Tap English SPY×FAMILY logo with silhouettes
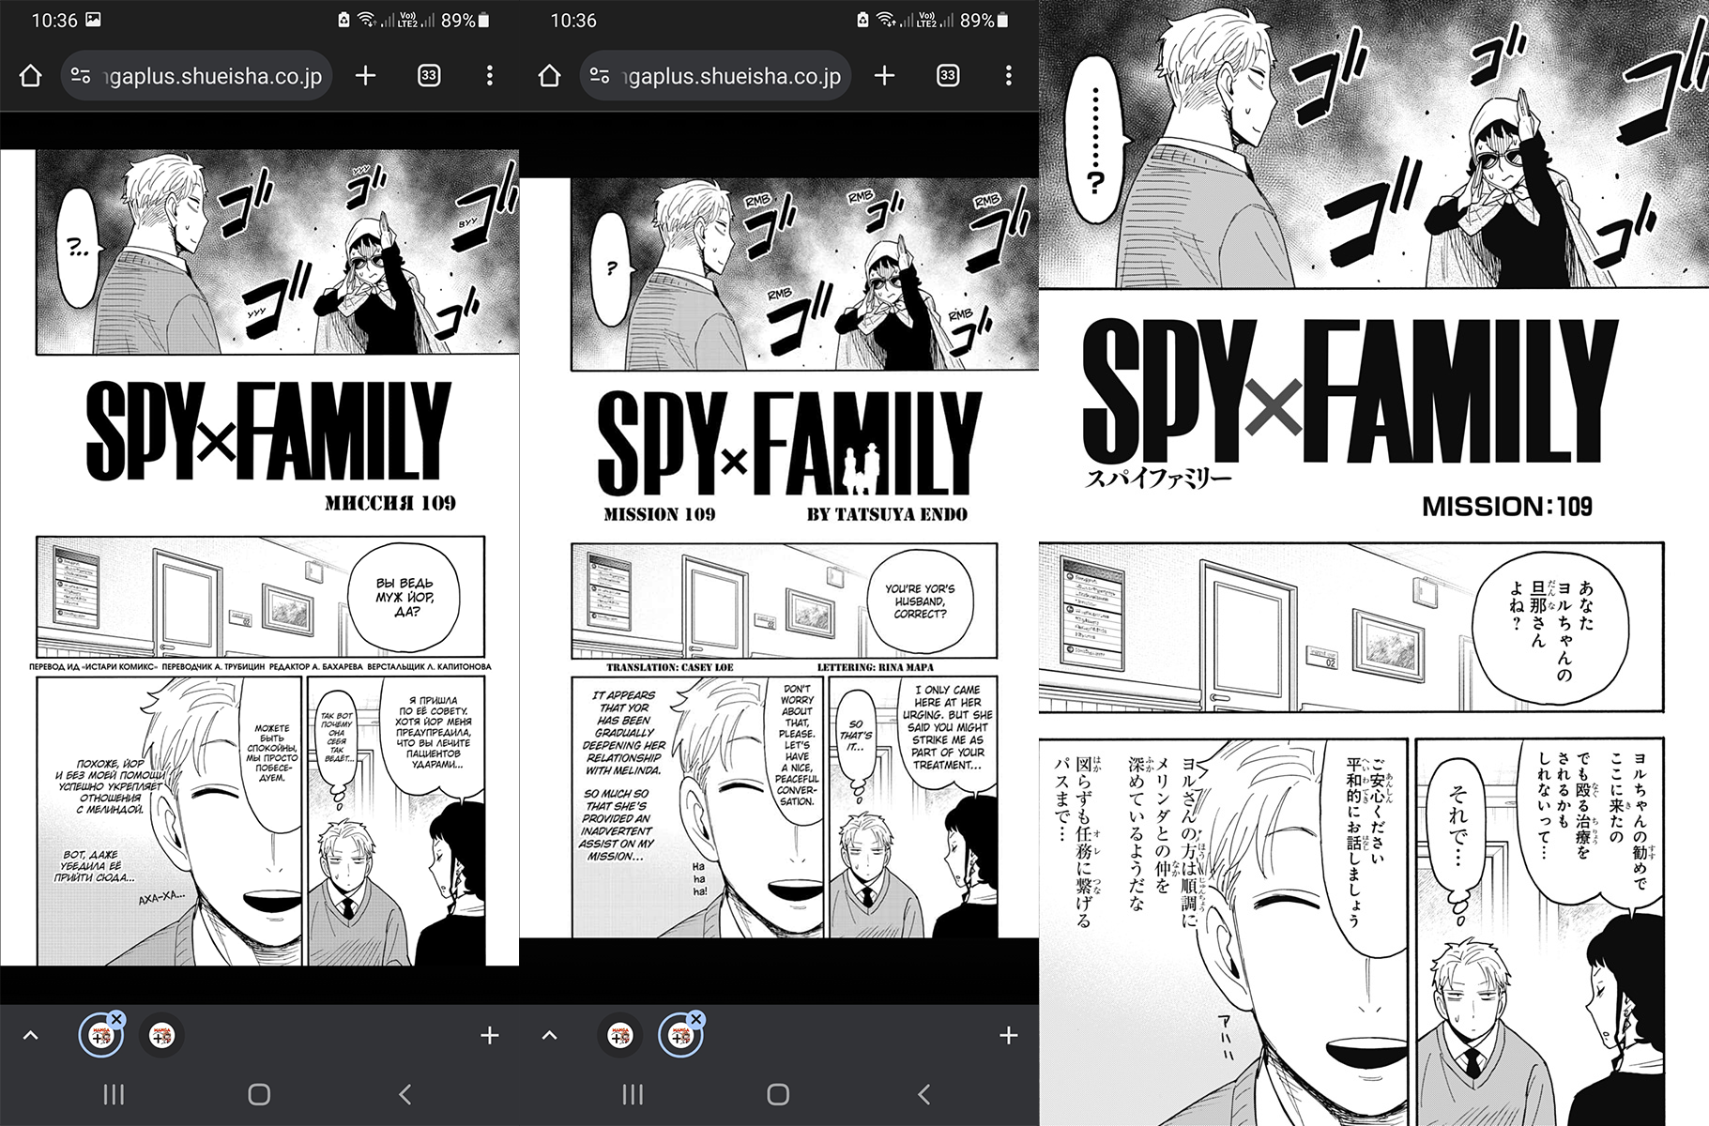The width and height of the screenshot is (1709, 1126). click(788, 443)
